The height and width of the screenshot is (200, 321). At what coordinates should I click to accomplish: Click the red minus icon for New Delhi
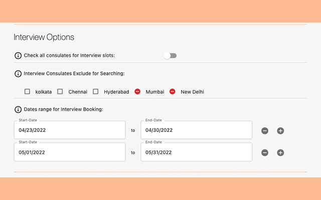tap(173, 91)
